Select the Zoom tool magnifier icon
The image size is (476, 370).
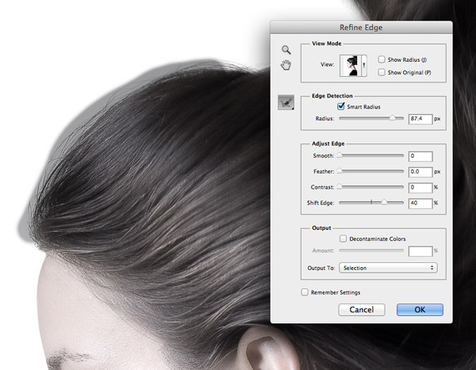286,50
